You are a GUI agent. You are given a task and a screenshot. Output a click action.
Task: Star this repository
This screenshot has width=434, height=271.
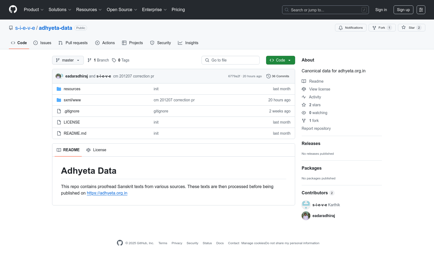pos(411,28)
